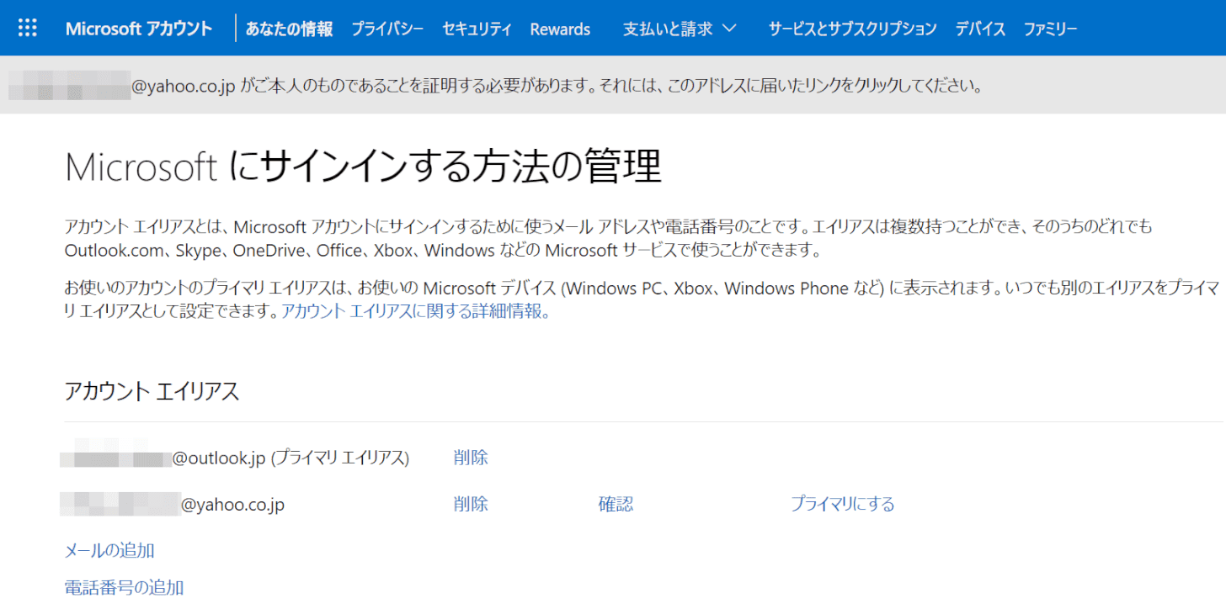This screenshot has width=1226, height=609.
Task: Select Rewards in the top navigation
Action: pos(560,29)
